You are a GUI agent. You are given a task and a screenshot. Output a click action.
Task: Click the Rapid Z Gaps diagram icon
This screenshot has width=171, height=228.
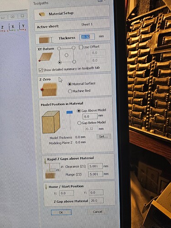[x=52, y=169]
